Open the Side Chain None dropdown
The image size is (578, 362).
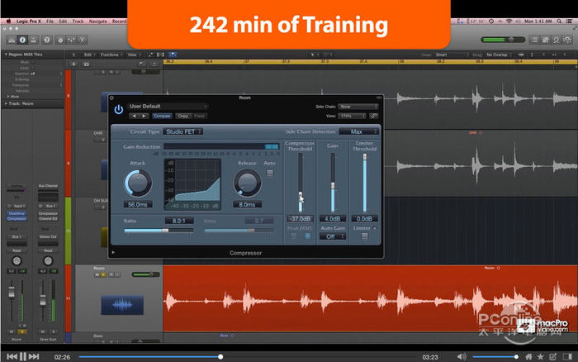pyautogui.click(x=358, y=107)
